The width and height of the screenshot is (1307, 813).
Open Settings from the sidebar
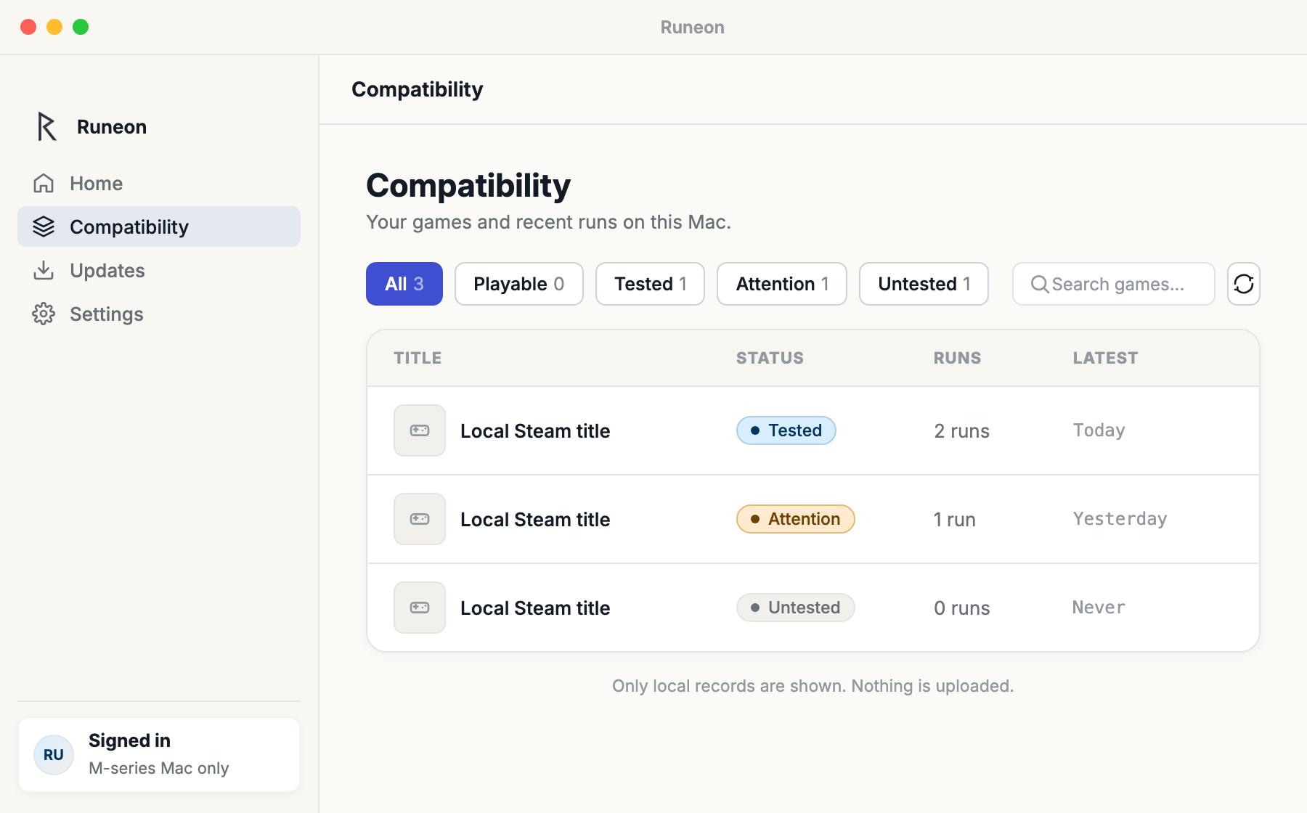[x=159, y=314]
